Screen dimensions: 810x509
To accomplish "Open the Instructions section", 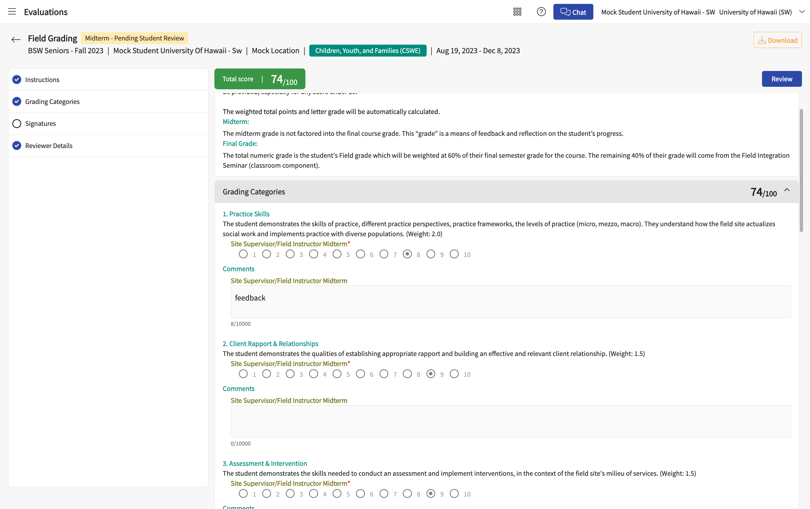I will 108,80.
